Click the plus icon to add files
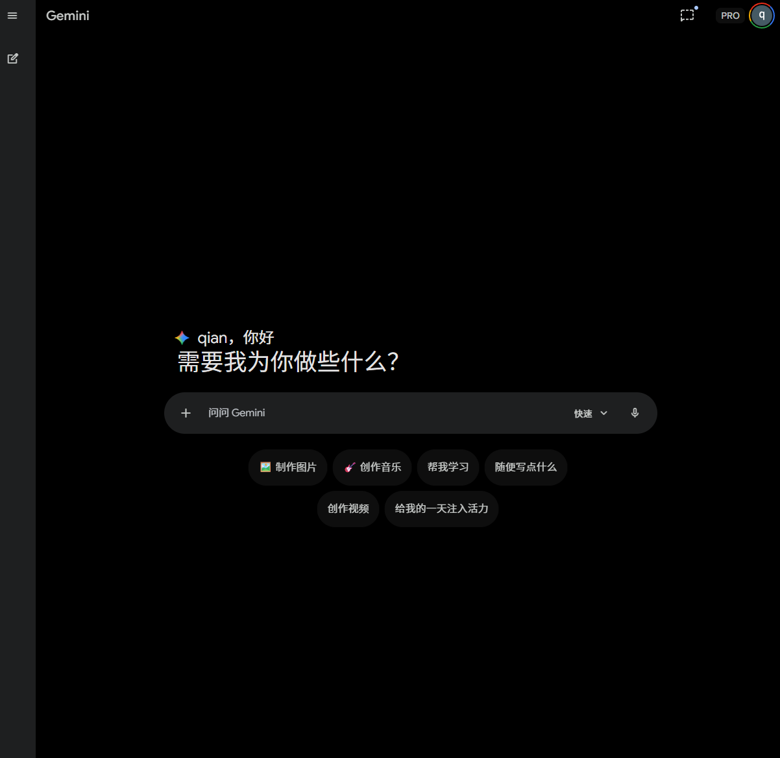The image size is (780, 758). coord(186,413)
